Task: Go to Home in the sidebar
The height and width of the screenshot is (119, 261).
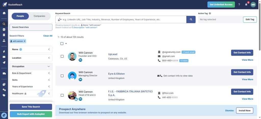Action: (x=4, y=13)
